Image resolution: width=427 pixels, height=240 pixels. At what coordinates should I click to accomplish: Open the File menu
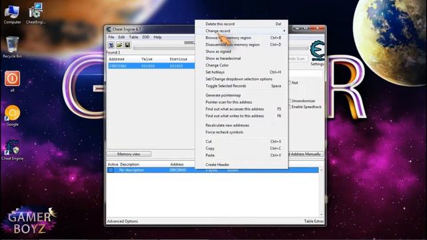111,37
